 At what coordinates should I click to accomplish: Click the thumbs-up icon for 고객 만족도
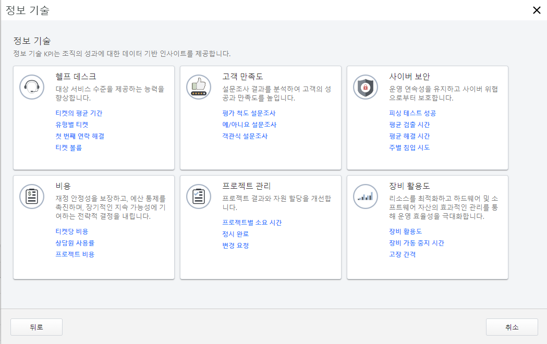[199, 87]
